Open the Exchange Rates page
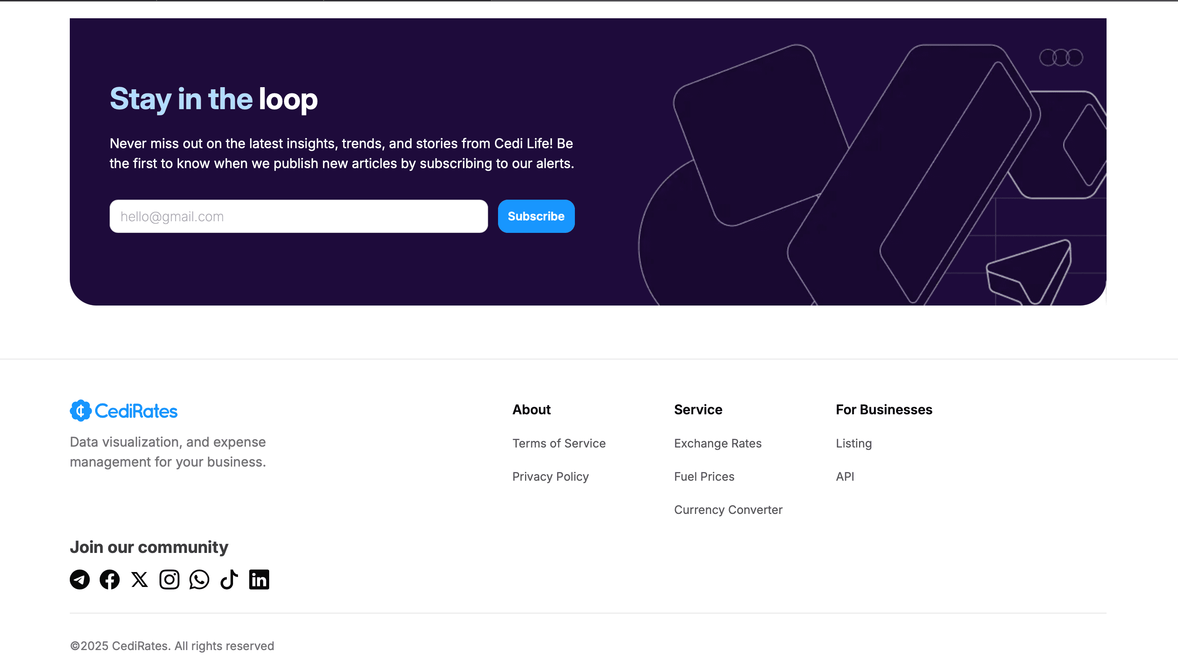Image resolution: width=1178 pixels, height=670 pixels. pyautogui.click(x=717, y=443)
